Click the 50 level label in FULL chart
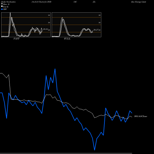Image resolution: width=154 pixels, height=154 pixels. [99, 22]
